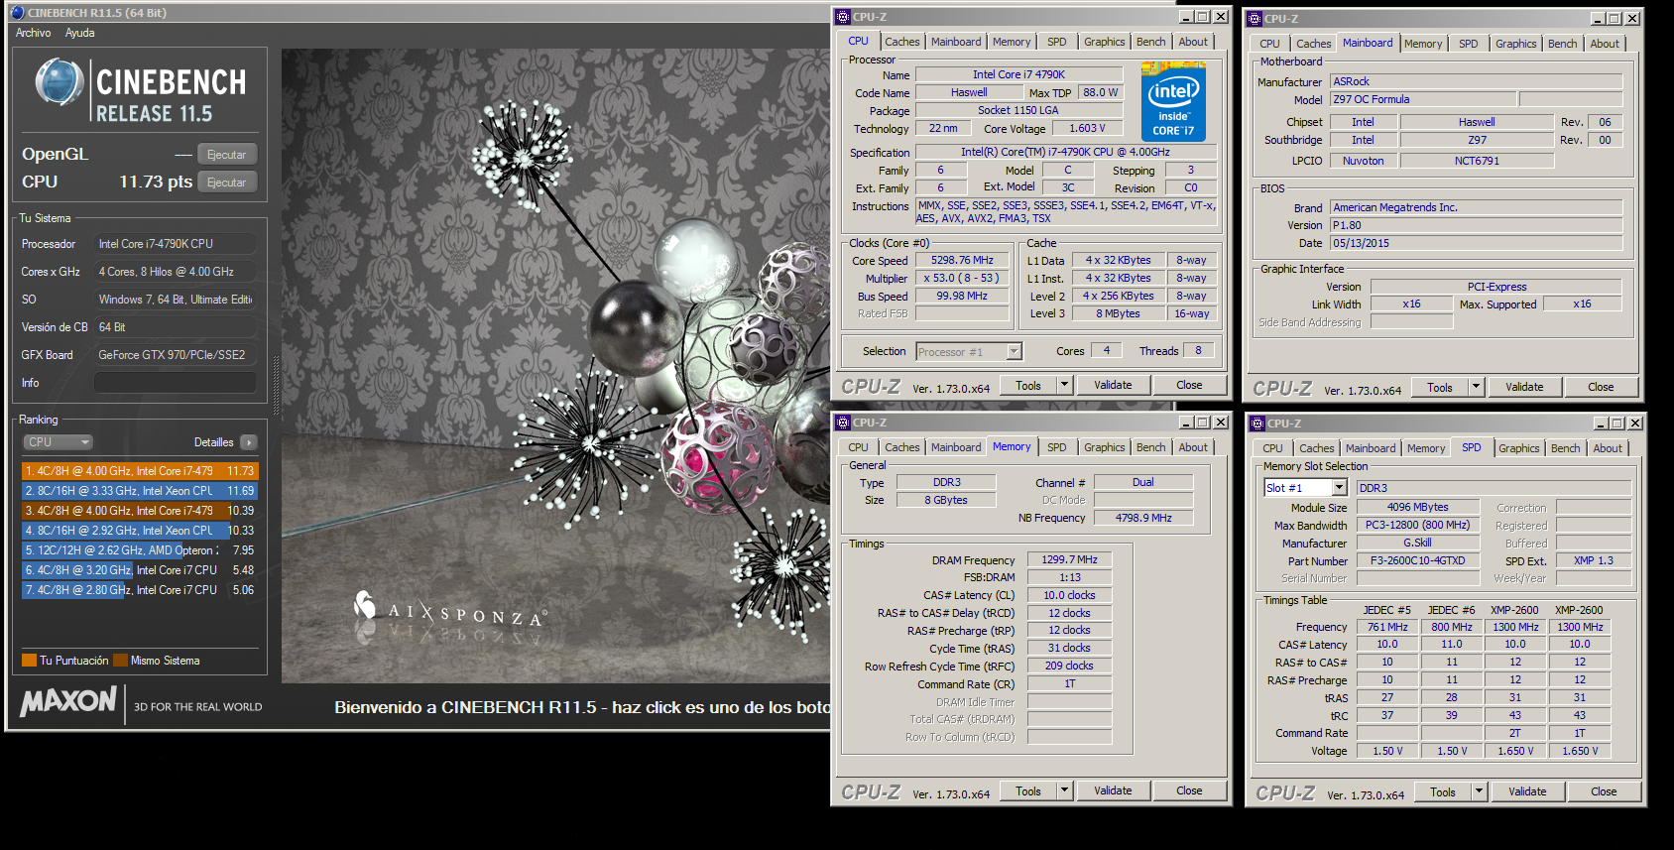
Task: Click CPU-Z title icon in Memory window
Action: click(x=843, y=423)
